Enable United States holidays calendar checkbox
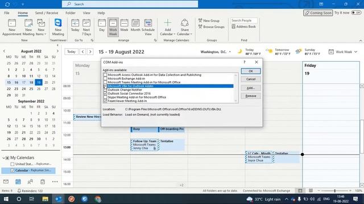Screen dimensions: 364x204 13,164
